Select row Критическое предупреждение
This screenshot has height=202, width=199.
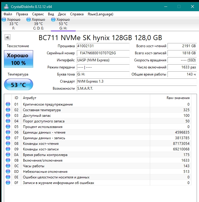98,104
